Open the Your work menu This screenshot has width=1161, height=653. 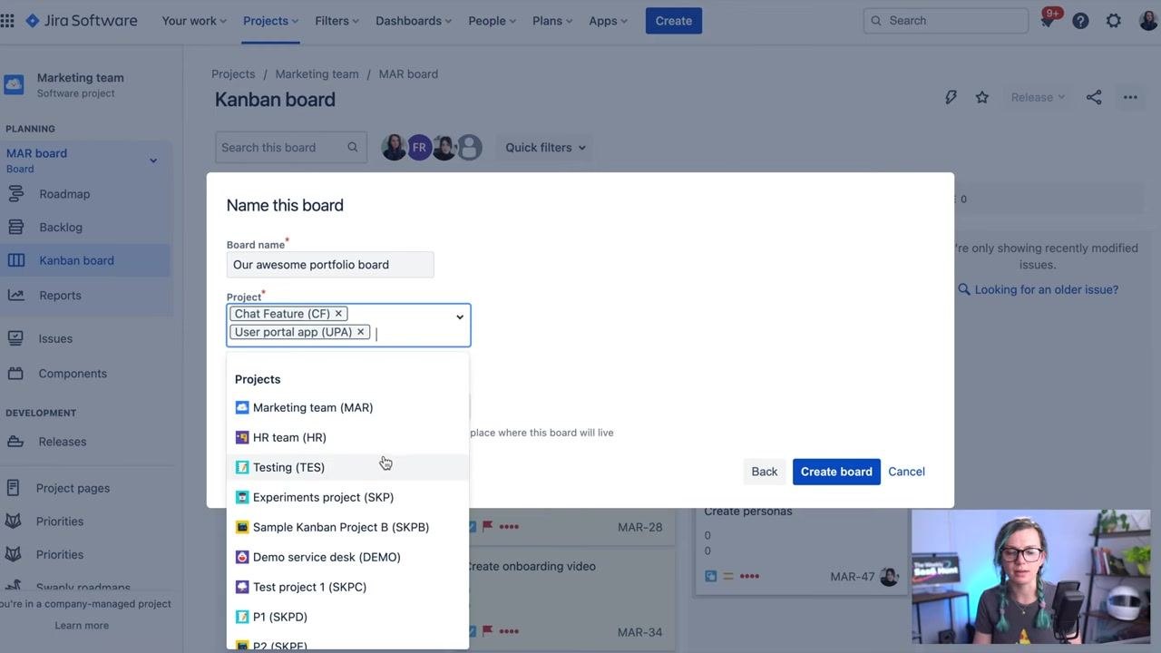[x=194, y=20]
